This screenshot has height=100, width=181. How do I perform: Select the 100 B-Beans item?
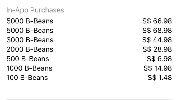89,78
